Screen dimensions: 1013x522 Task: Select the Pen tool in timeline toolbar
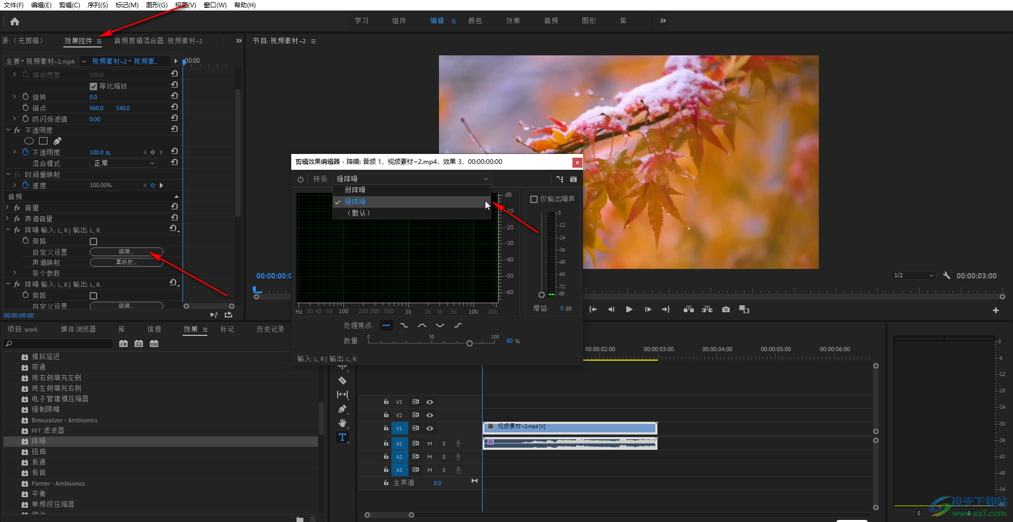342,409
